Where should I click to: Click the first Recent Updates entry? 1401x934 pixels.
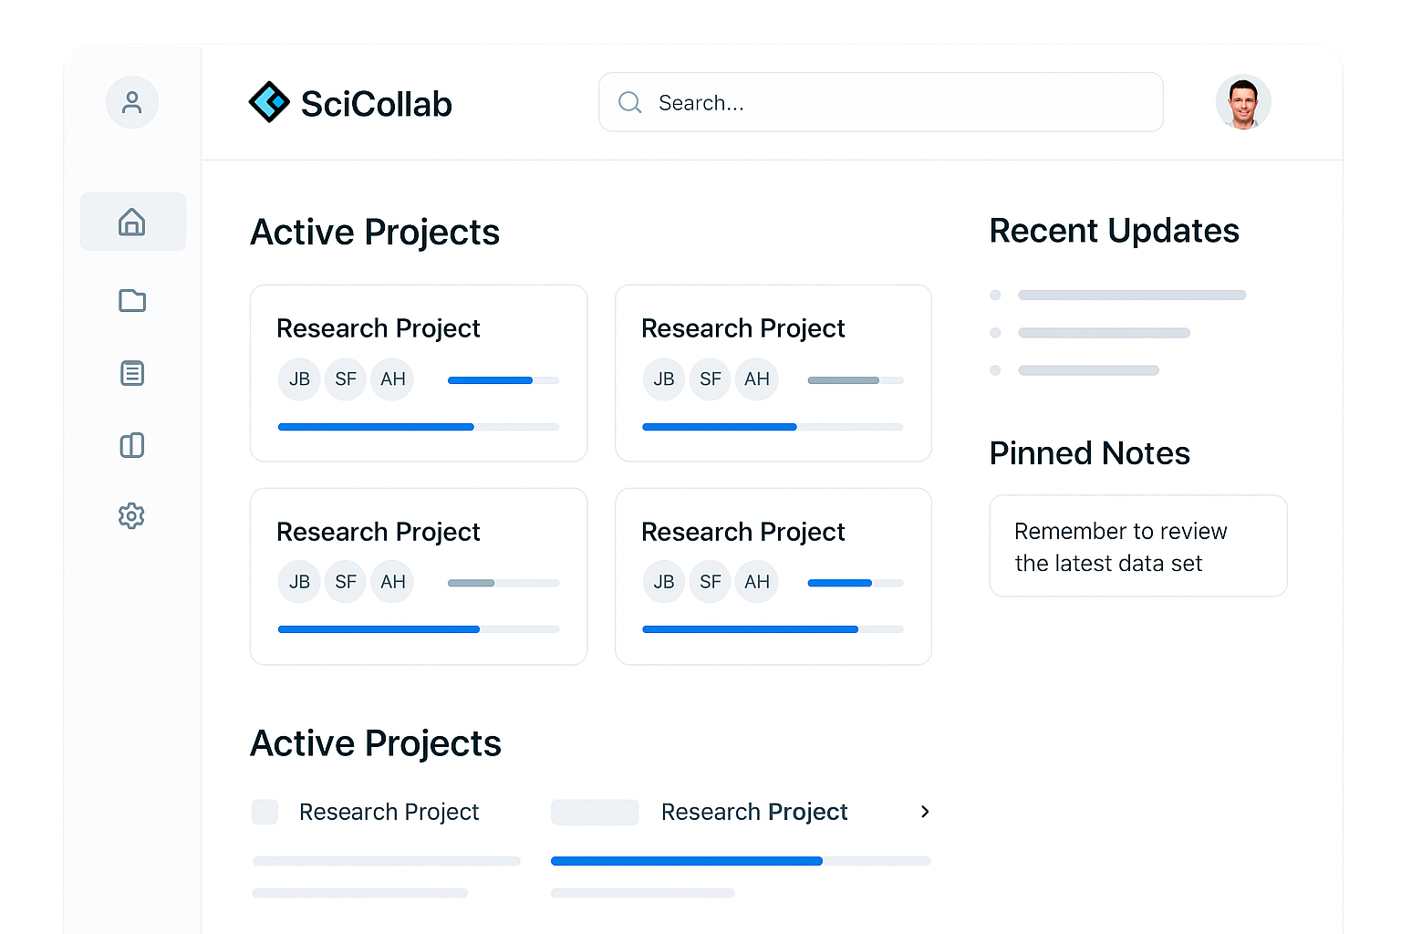point(1131,296)
